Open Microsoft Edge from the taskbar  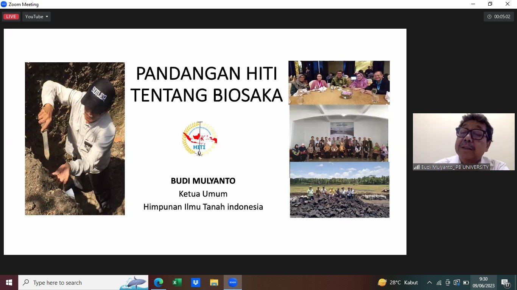coord(159,282)
